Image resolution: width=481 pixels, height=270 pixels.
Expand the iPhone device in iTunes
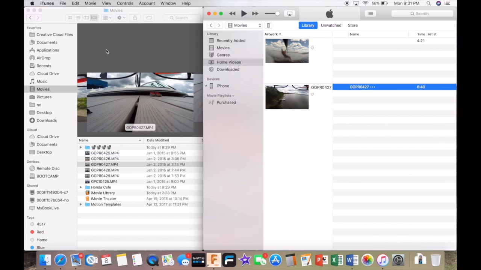pos(206,86)
